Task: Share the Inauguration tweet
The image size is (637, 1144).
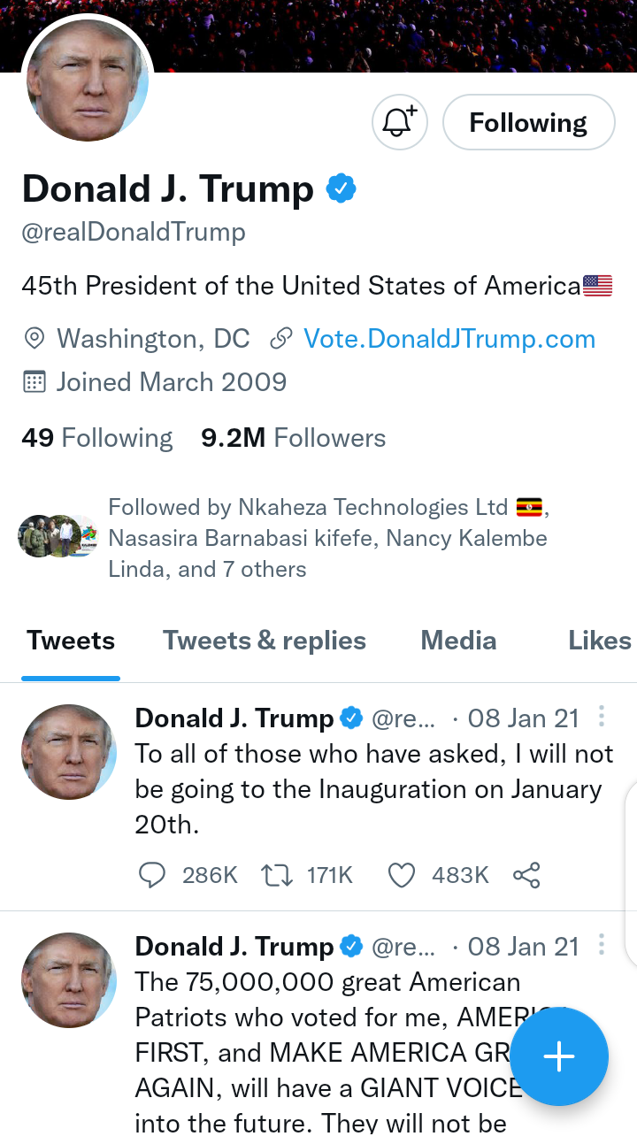Action: [x=526, y=875]
